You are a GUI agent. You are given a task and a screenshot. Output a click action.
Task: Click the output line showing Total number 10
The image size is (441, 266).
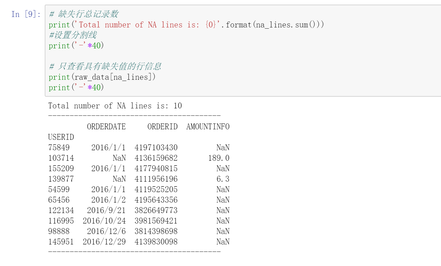114,106
